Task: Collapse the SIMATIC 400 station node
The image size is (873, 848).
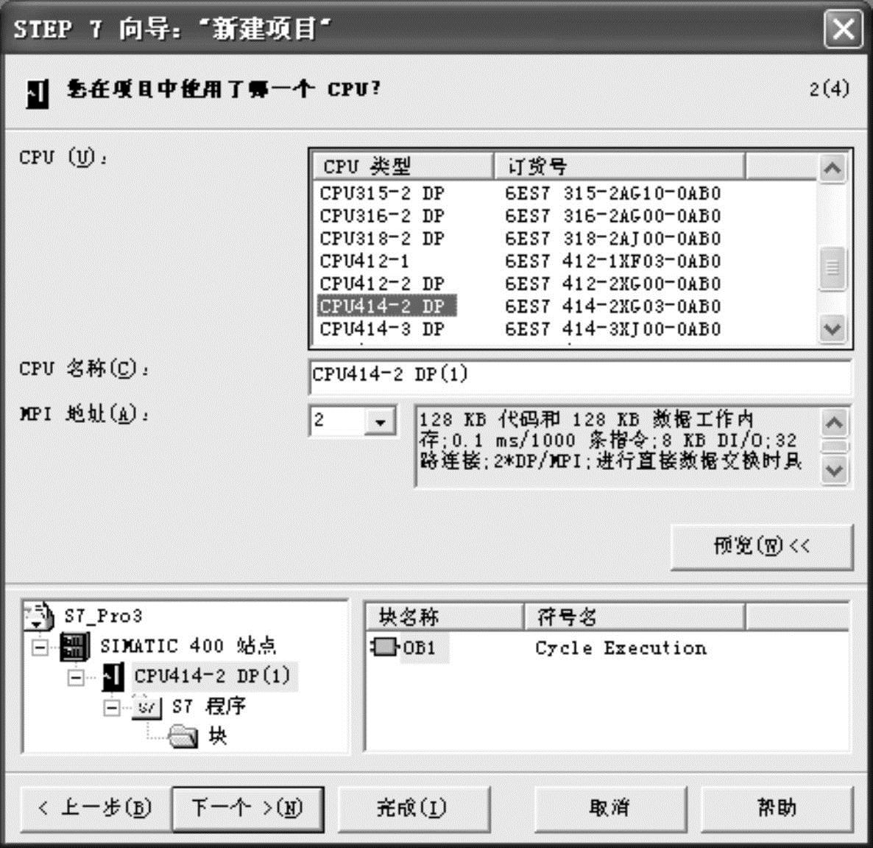Action: point(40,648)
